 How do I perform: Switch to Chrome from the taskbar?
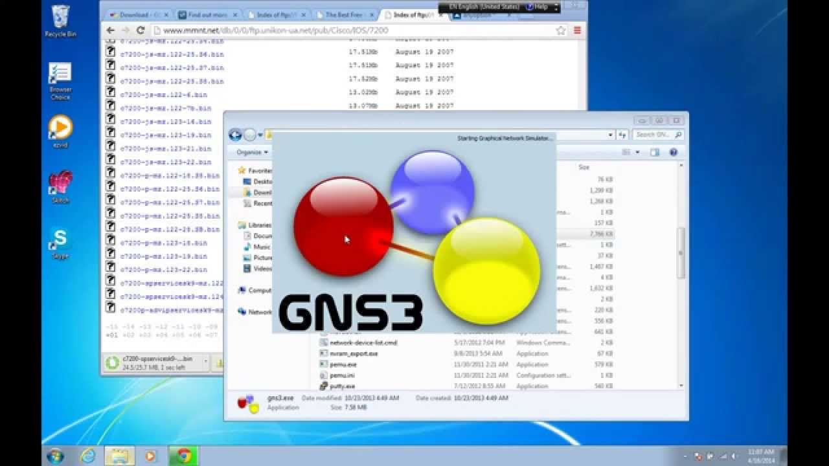click(183, 456)
